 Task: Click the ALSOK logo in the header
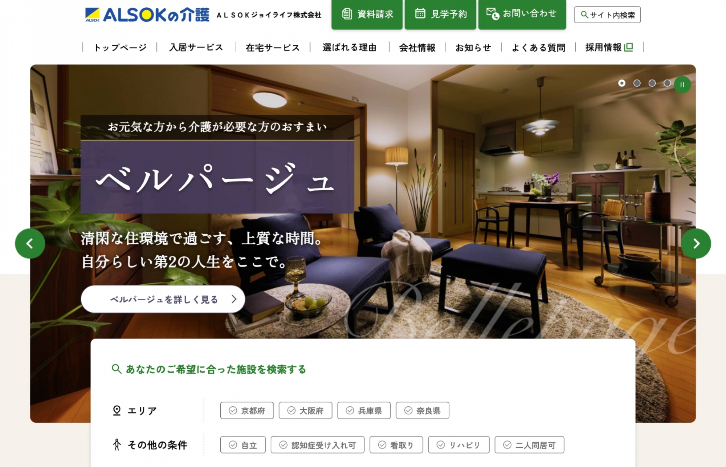(147, 15)
